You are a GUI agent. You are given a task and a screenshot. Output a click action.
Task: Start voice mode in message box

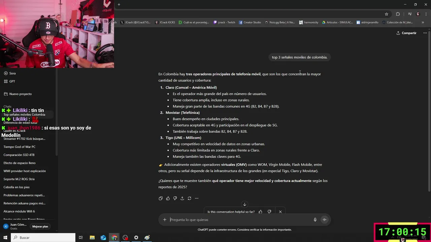325,220
